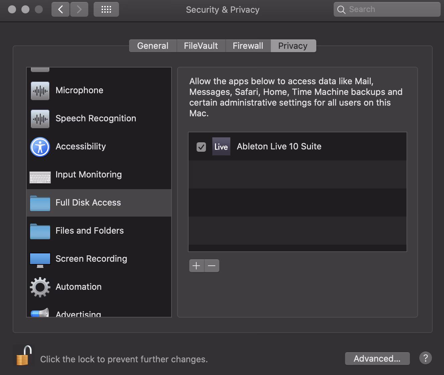
Task: Click the Show All grid icon
Action: pos(106,9)
